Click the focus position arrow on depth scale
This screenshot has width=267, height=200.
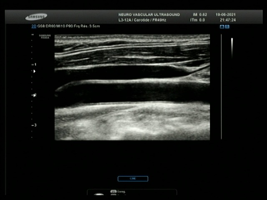pyautogui.click(x=34, y=71)
